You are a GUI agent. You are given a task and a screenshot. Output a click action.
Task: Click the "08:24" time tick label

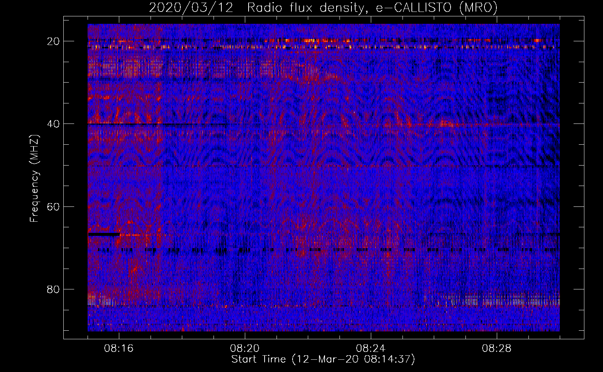[371, 349]
